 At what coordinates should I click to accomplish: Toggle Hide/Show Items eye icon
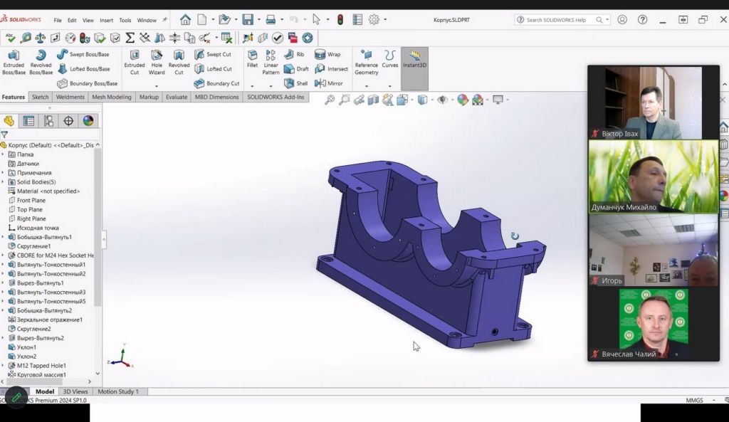point(442,100)
